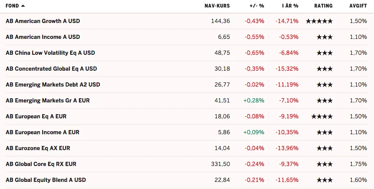Open AB Global Equity Blend A USD
Viewport: 374px width, 189px height.
pyautogui.click(x=46, y=180)
